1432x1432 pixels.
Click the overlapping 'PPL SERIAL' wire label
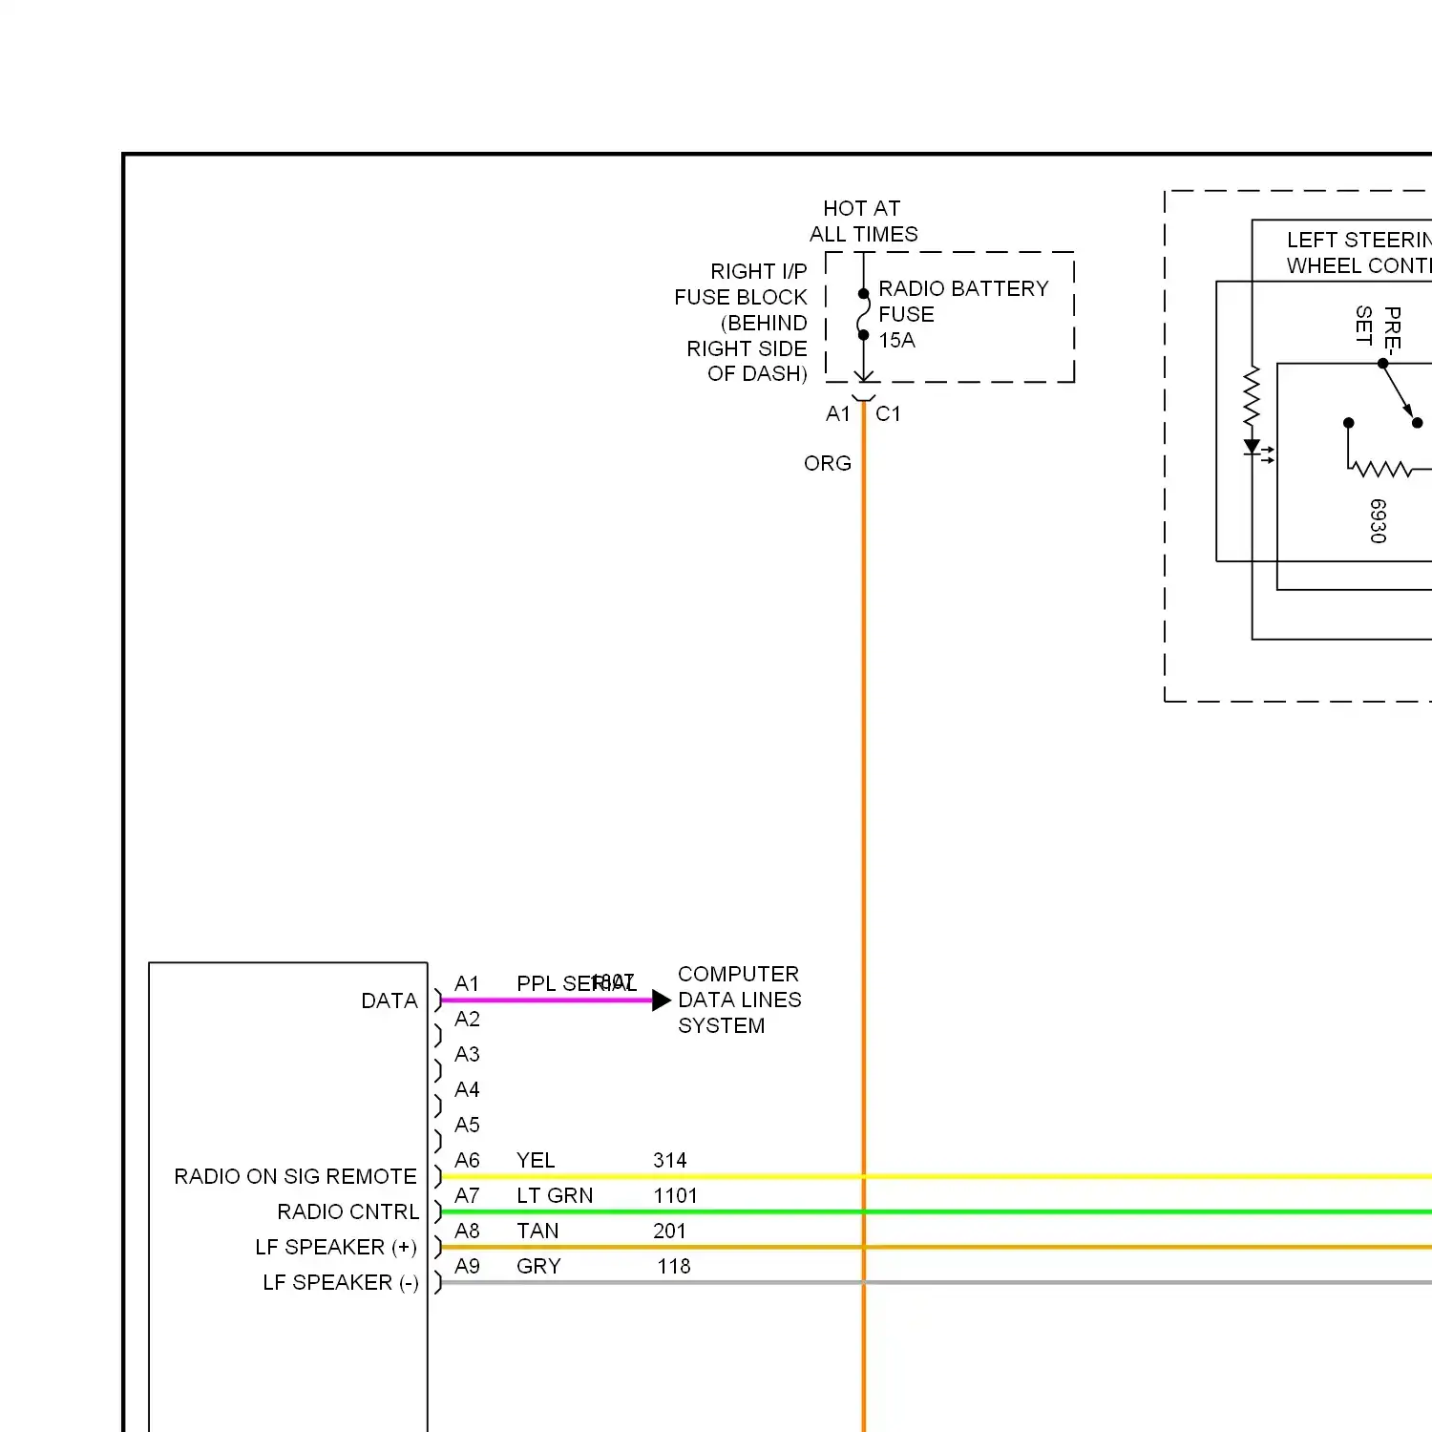pos(576,983)
